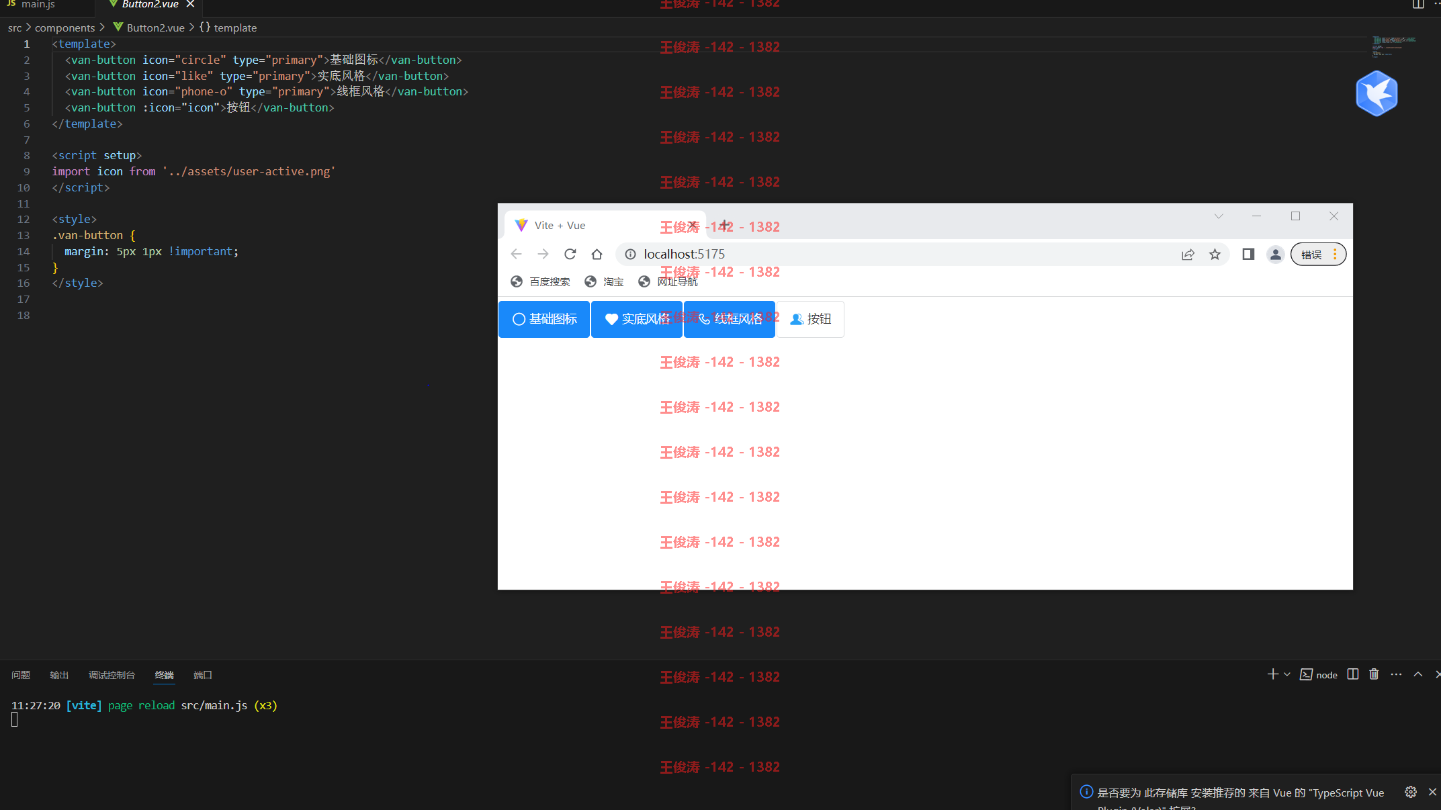Open the browser three-dot menu
The width and height of the screenshot is (1441, 810).
(x=1336, y=254)
